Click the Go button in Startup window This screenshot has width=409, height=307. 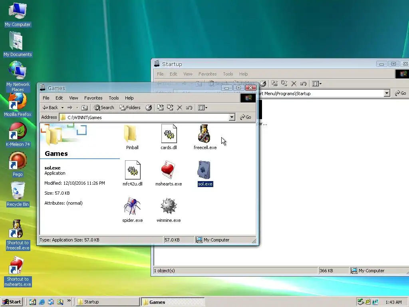pos(401,93)
